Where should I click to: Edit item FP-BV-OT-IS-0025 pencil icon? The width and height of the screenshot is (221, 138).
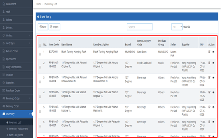click(209, 92)
